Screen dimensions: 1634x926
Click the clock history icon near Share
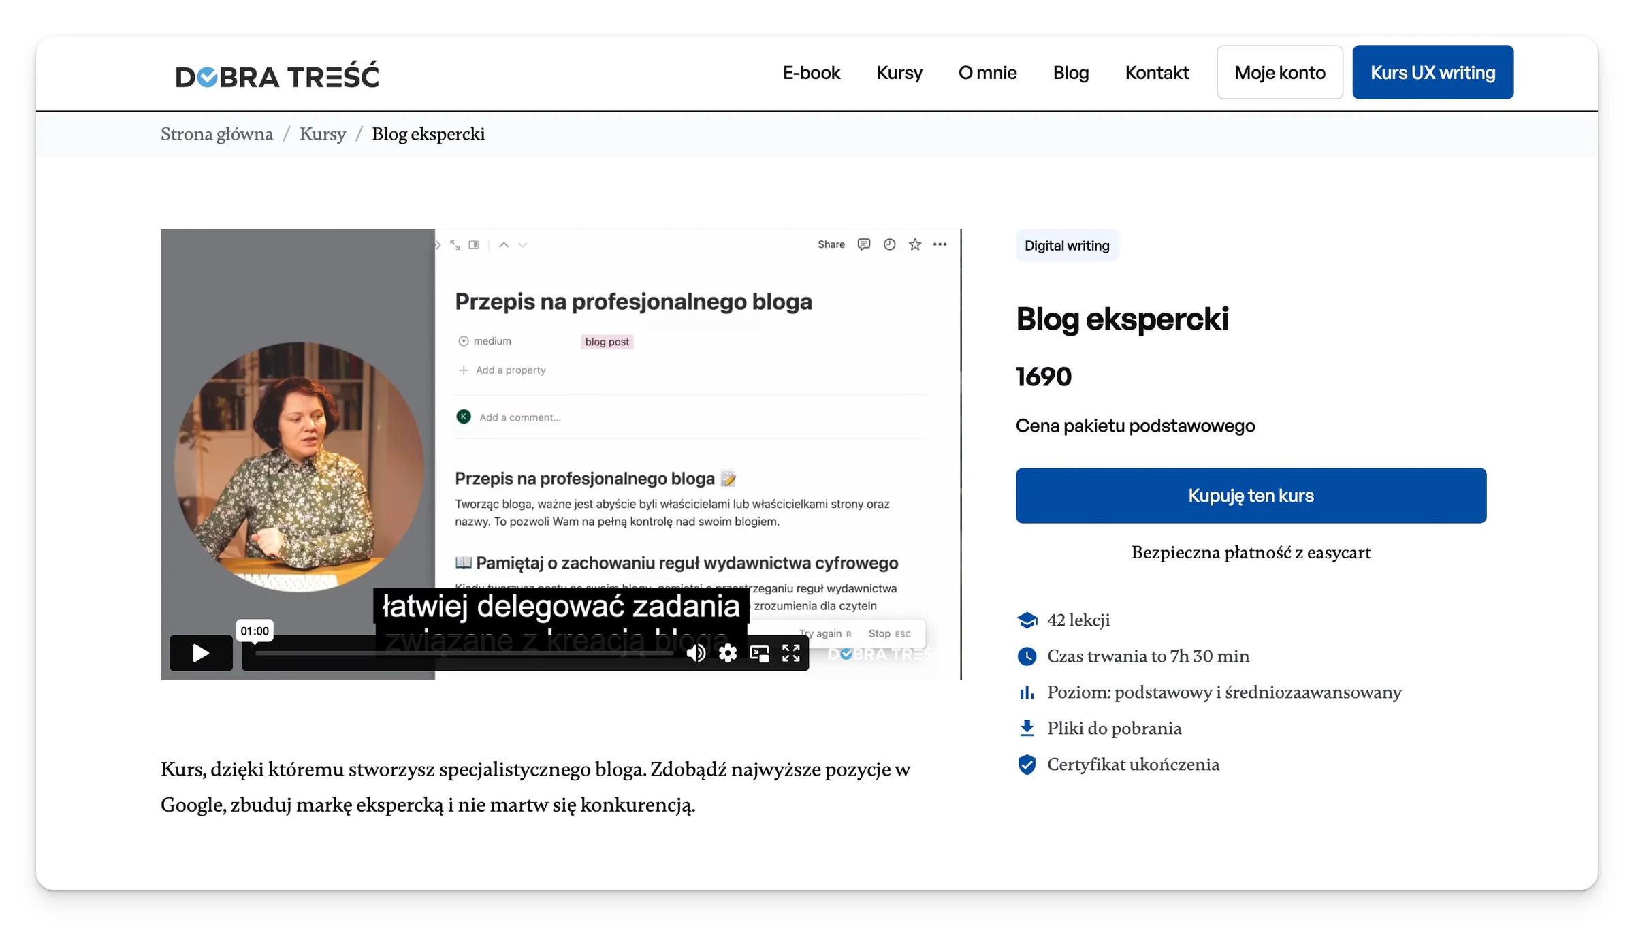(x=889, y=244)
